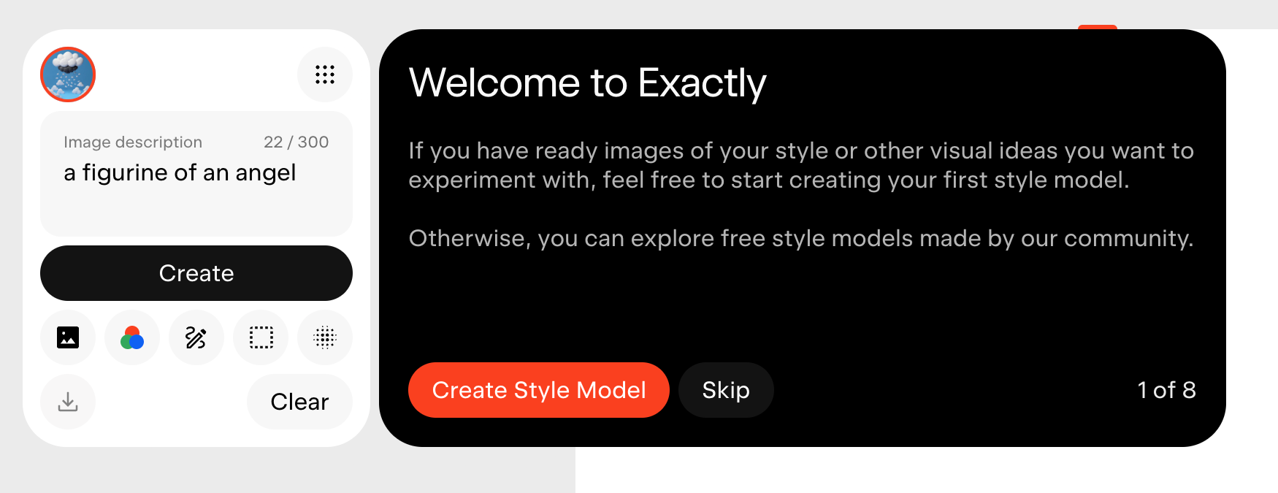Image resolution: width=1278 pixels, height=493 pixels.
Task: Click the 'Image description' field label
Action: 133,142
